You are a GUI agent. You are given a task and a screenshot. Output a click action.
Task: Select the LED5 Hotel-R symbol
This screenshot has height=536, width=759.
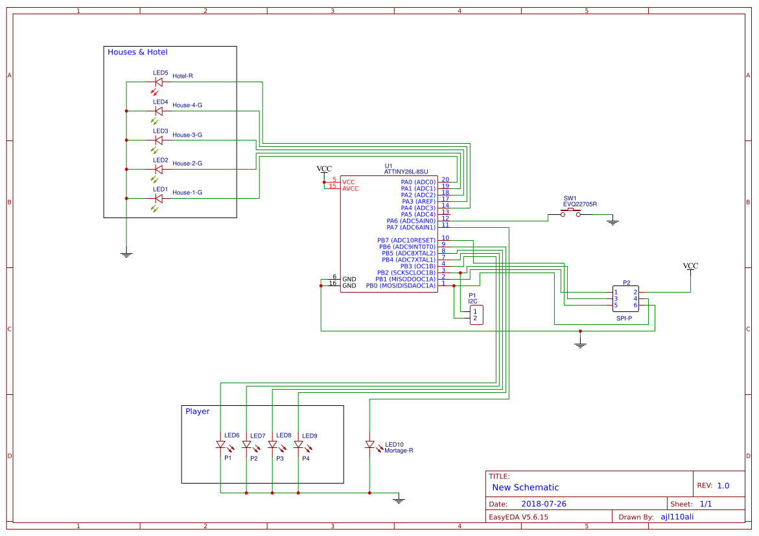pyautogui.click(x=158, y=82)
